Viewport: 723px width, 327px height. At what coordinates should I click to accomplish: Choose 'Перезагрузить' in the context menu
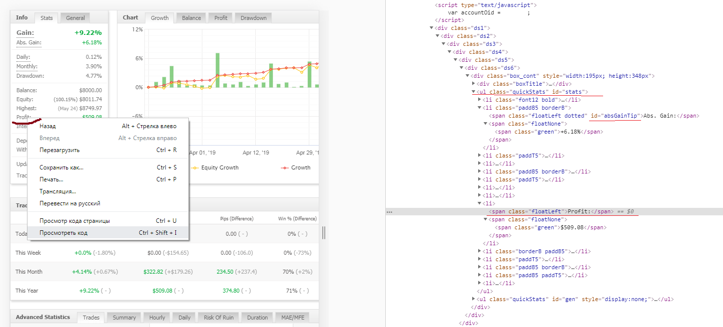coord(108,150)
